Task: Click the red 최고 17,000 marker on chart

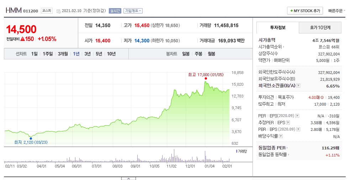Action: 206,78
